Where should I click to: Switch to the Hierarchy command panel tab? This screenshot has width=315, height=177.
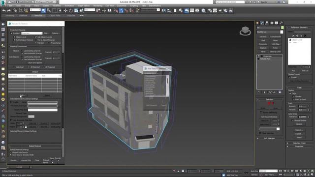click(267, 23)
